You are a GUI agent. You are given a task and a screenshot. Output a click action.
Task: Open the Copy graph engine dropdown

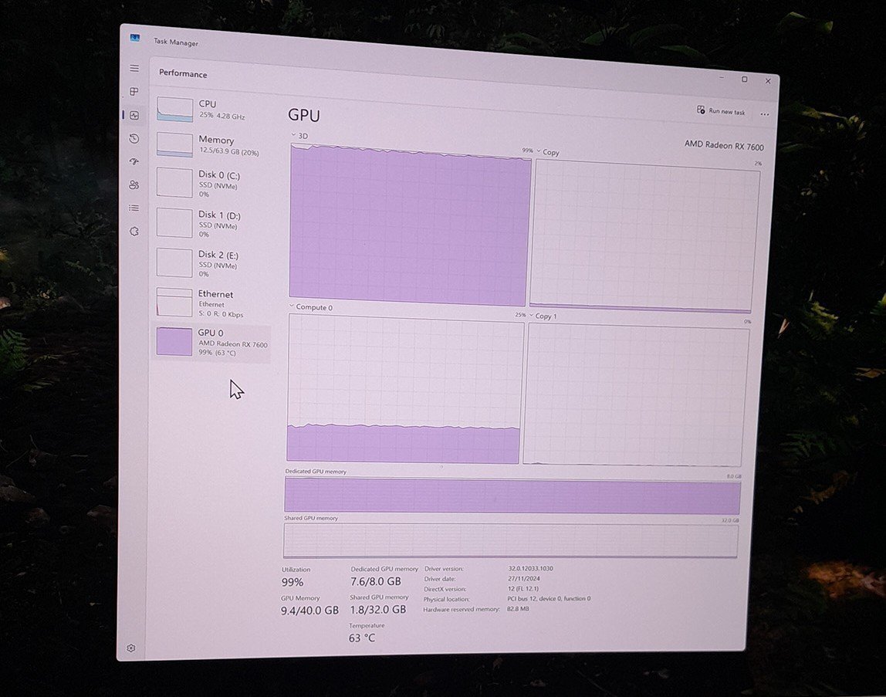(548, 152)
